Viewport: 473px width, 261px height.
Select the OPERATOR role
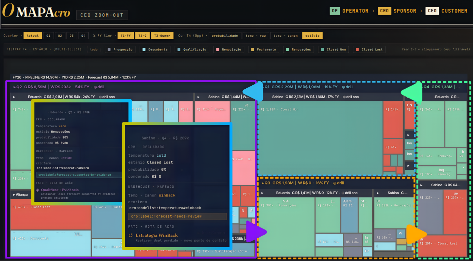click(355, 11)
